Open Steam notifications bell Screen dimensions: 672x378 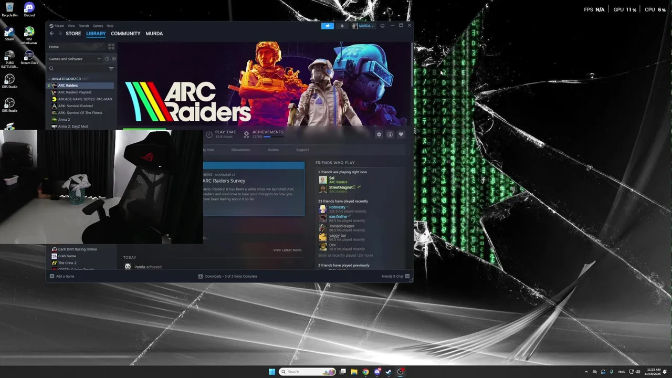click(342, 26)
